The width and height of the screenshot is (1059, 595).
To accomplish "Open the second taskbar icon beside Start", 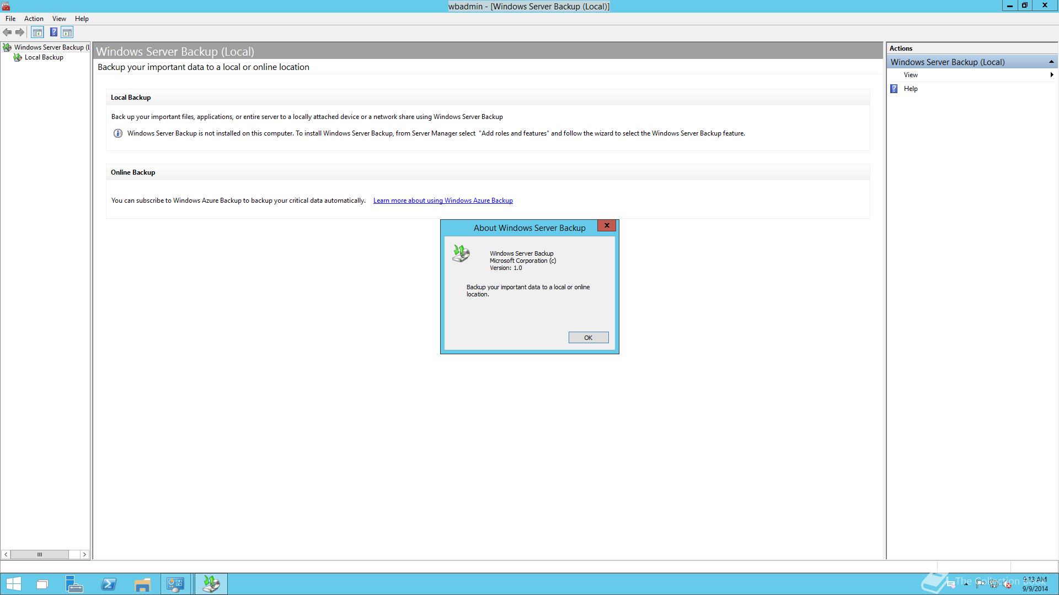I will click(42, 584).
